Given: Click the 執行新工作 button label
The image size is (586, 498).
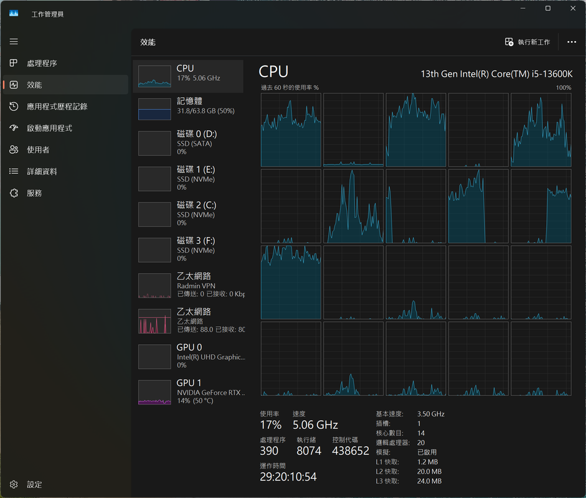Looking at the screenshot, I should pyautogui.click(x=534, y=42).
